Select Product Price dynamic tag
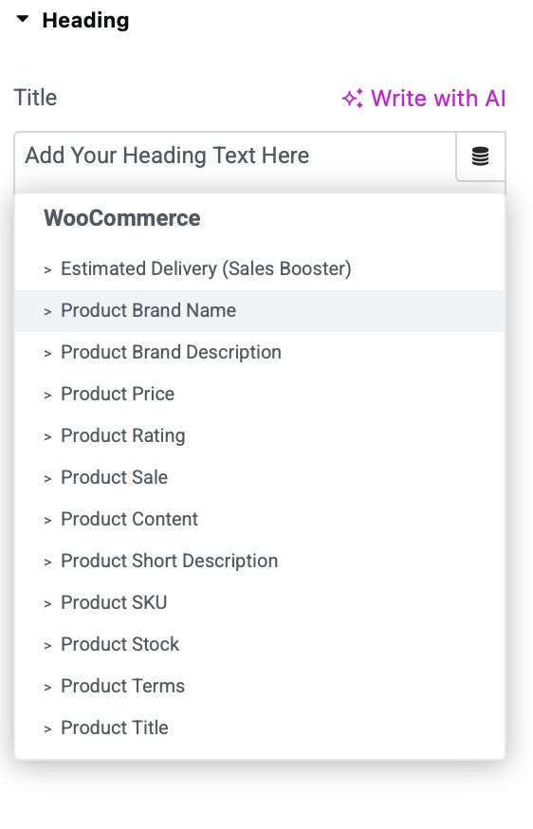Viewport: 533px width, 829px height. [260, 395]
